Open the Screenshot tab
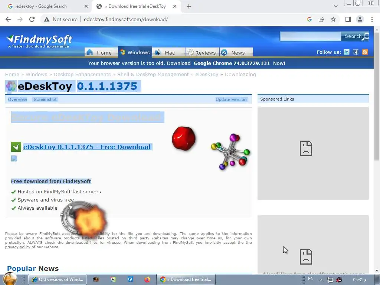 tap(45, 99)
